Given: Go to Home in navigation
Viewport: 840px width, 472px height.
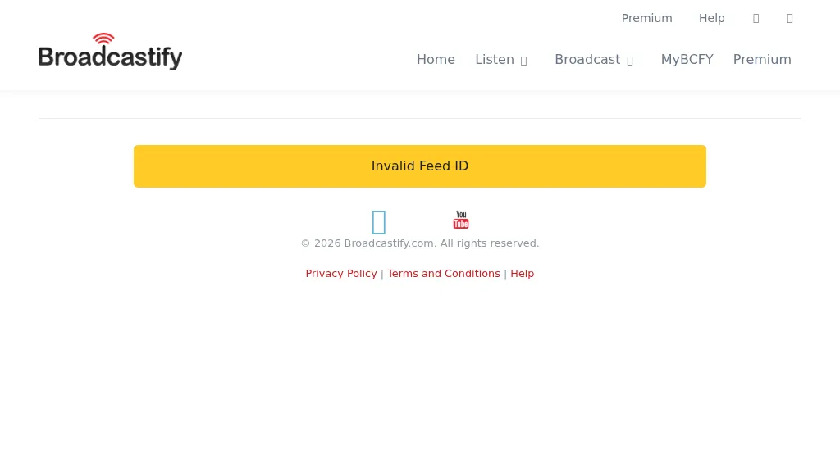Looking at the screenshot, I should pyautogui.click(x=436, y=59).
